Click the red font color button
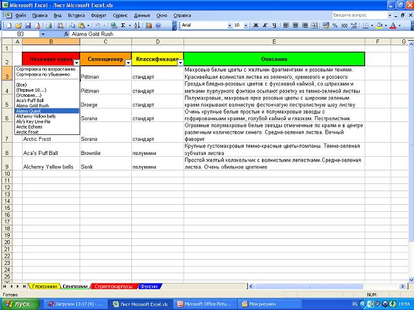This screenshot has height=310, width=414. tap(392, 25)
